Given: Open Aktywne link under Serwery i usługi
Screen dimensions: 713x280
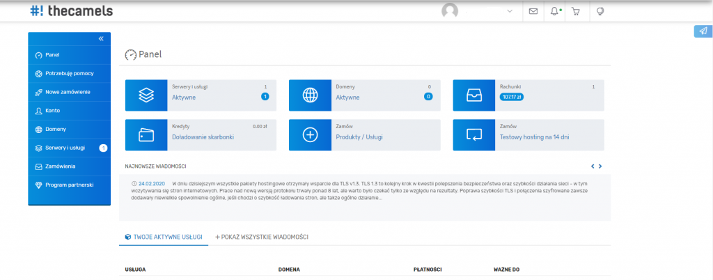Looking at the screenshot, I should point(184,98).
